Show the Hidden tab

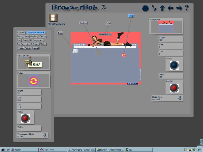[x=43, y=44]
